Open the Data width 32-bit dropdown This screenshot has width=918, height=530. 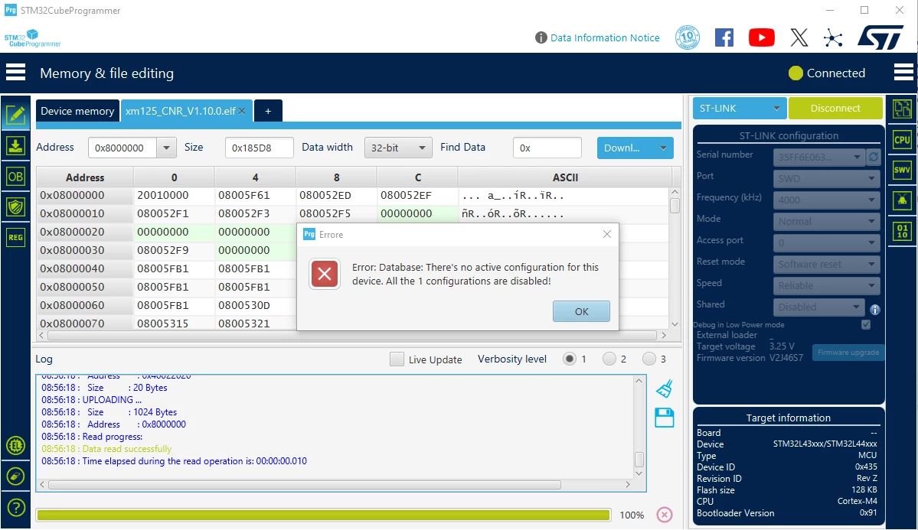(x=398, y=148)
